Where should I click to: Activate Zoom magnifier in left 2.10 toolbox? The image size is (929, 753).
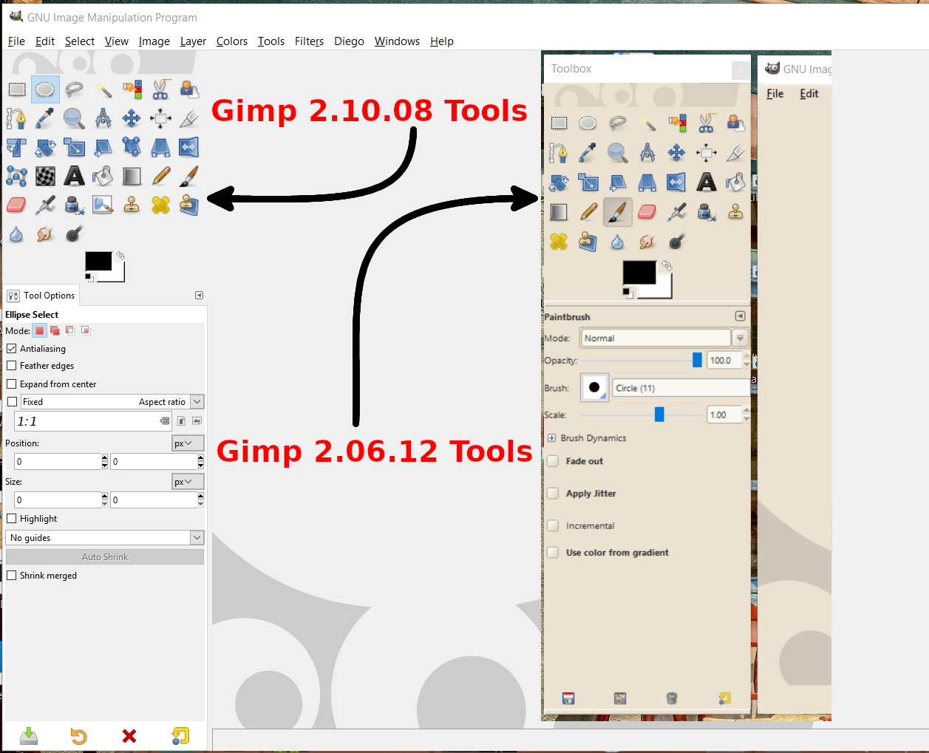tap(74, 118)
